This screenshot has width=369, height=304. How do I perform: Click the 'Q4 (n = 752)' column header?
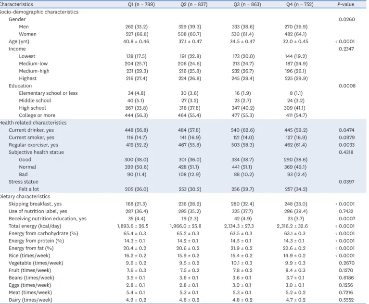point(300,4)
